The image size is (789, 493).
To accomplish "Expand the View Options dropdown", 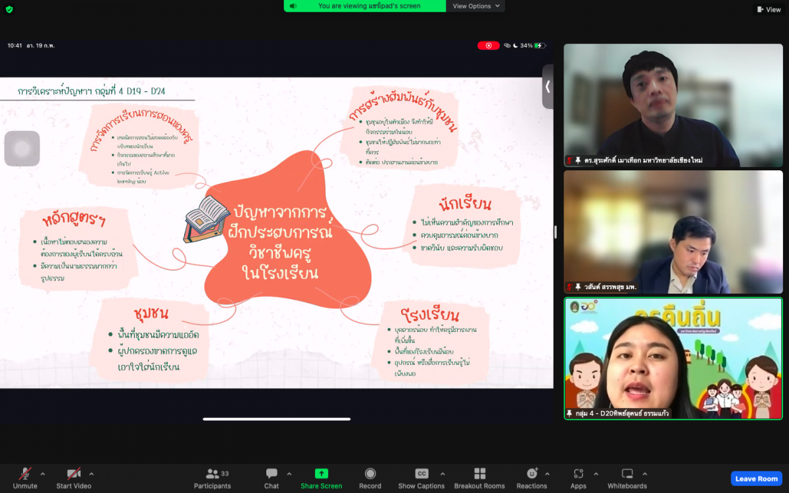I will tap(476, 6).
